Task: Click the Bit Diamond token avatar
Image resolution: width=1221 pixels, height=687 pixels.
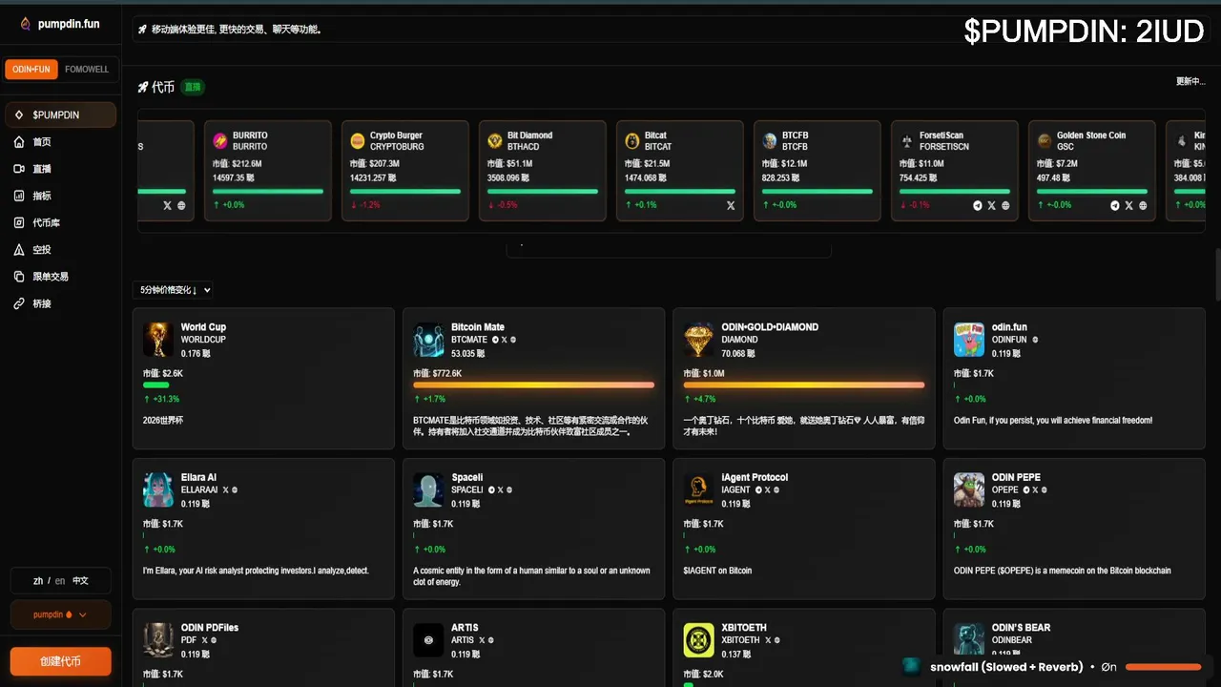Action: click(x=495, y=141)
